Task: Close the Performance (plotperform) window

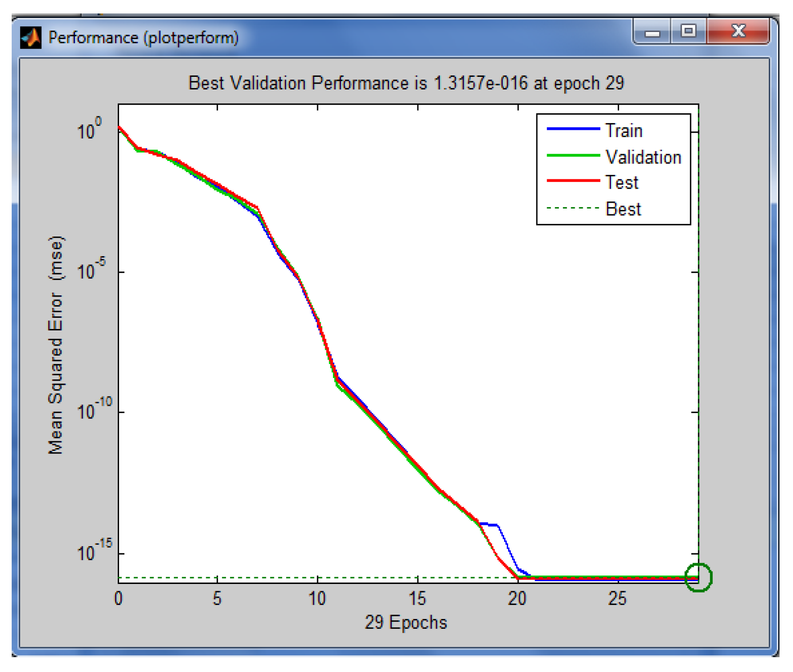Action: coord(738,31)
